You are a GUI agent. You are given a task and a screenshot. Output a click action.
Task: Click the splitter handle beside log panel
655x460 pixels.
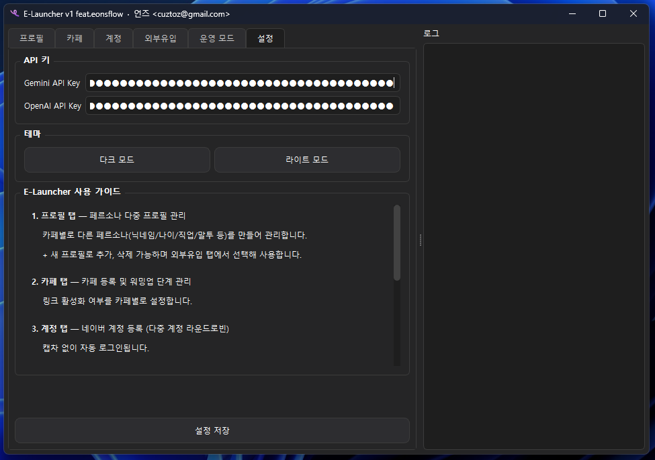coord(421,240)
